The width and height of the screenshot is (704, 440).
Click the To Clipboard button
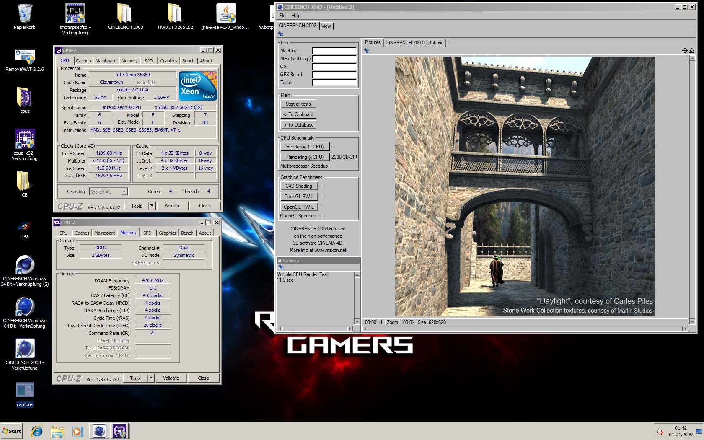[298, 114]
